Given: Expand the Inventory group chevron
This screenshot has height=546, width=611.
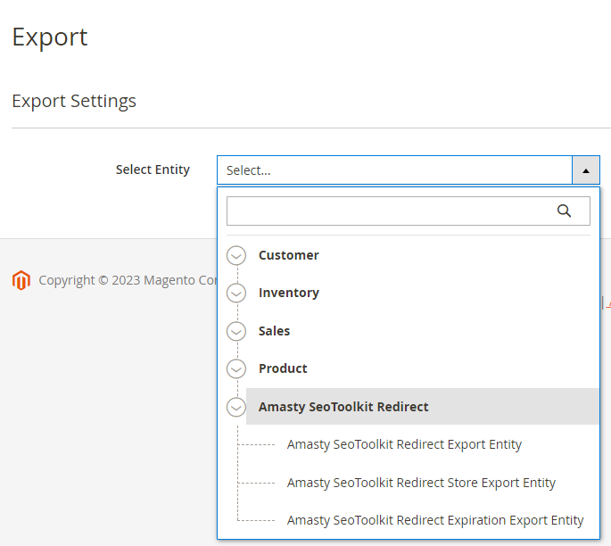Looking at the screenshot, I should click(236, 293).
